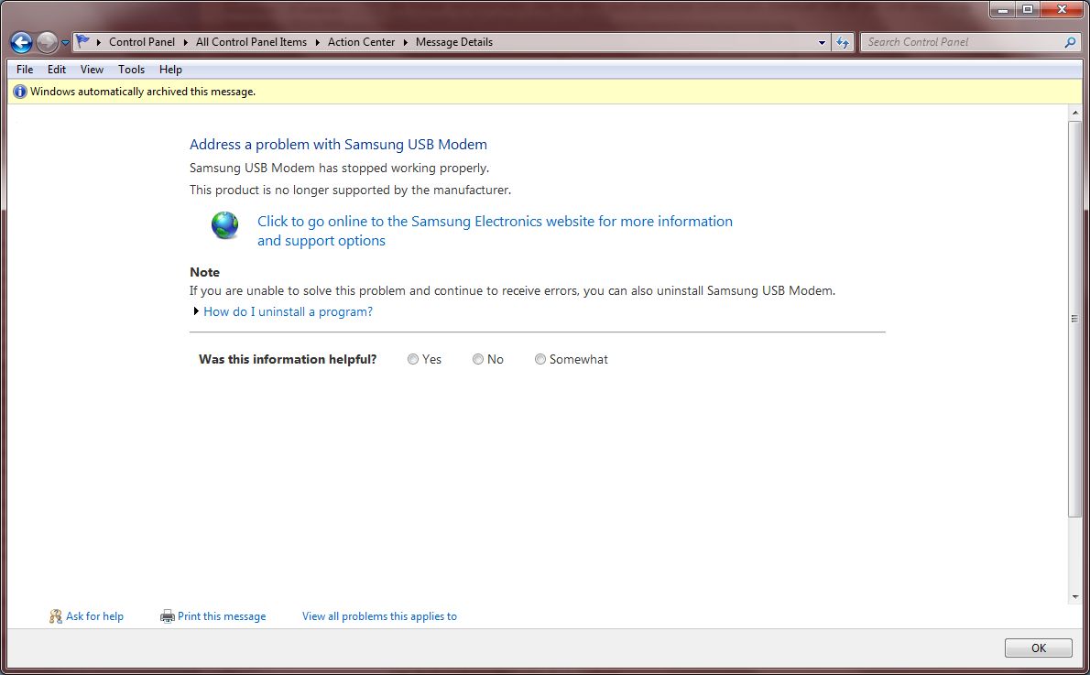Click scrollbar up arrow
Screen dimensions: 1090x675
1075,113
